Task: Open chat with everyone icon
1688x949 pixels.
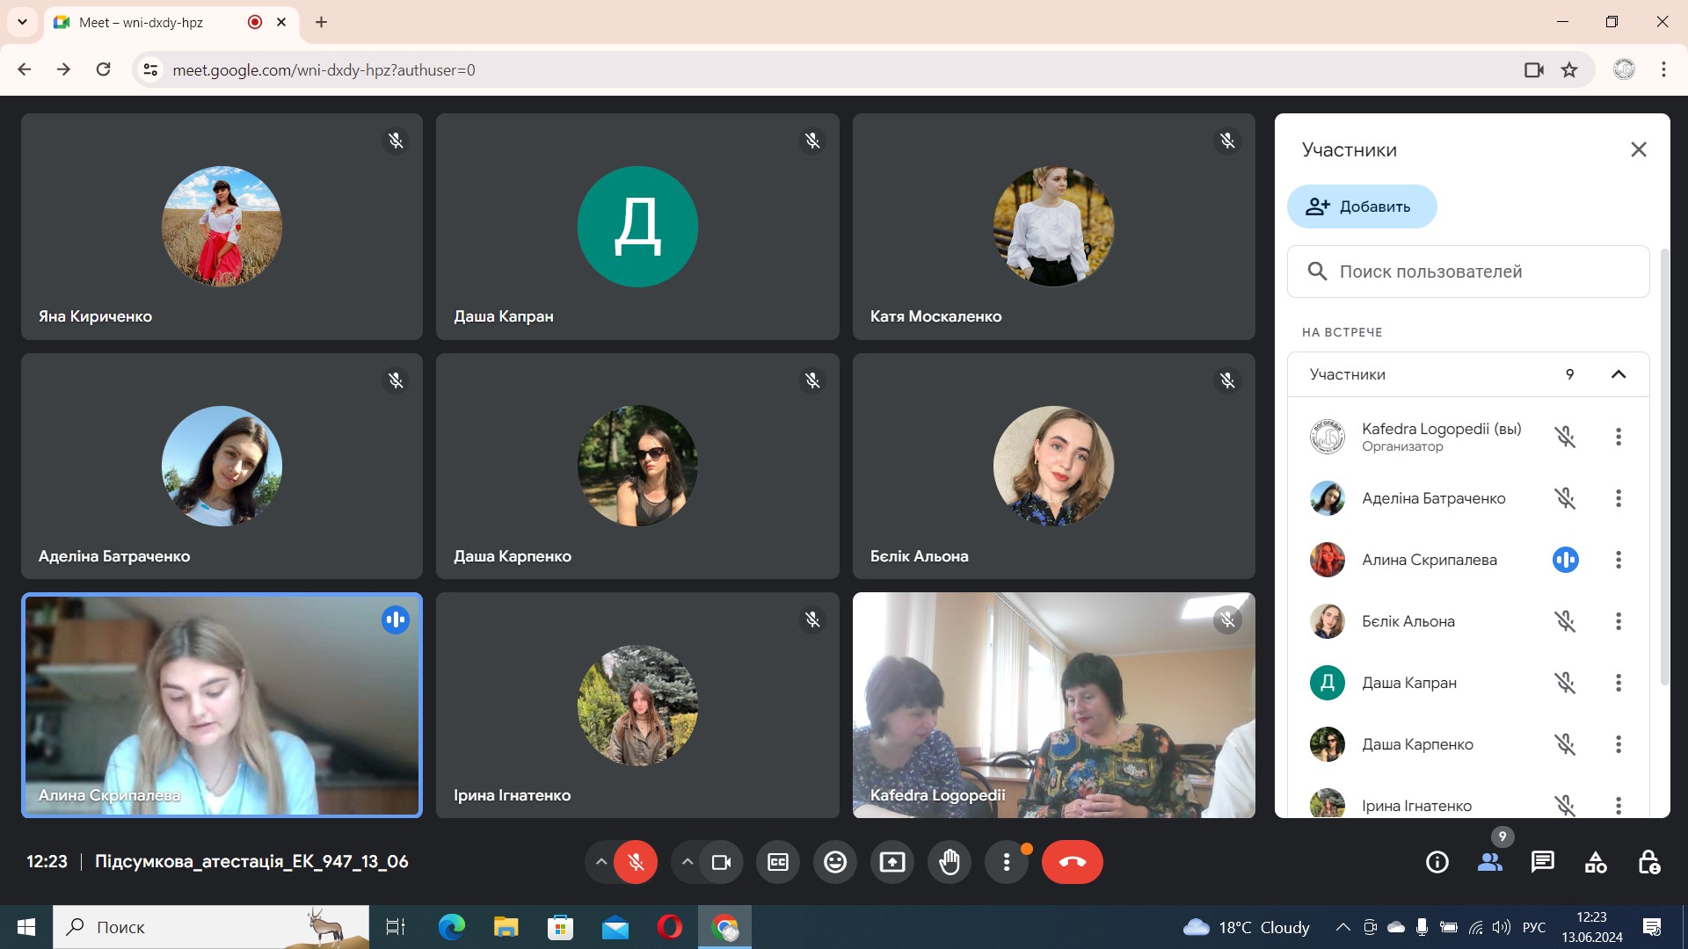Action: point(1543,862)
